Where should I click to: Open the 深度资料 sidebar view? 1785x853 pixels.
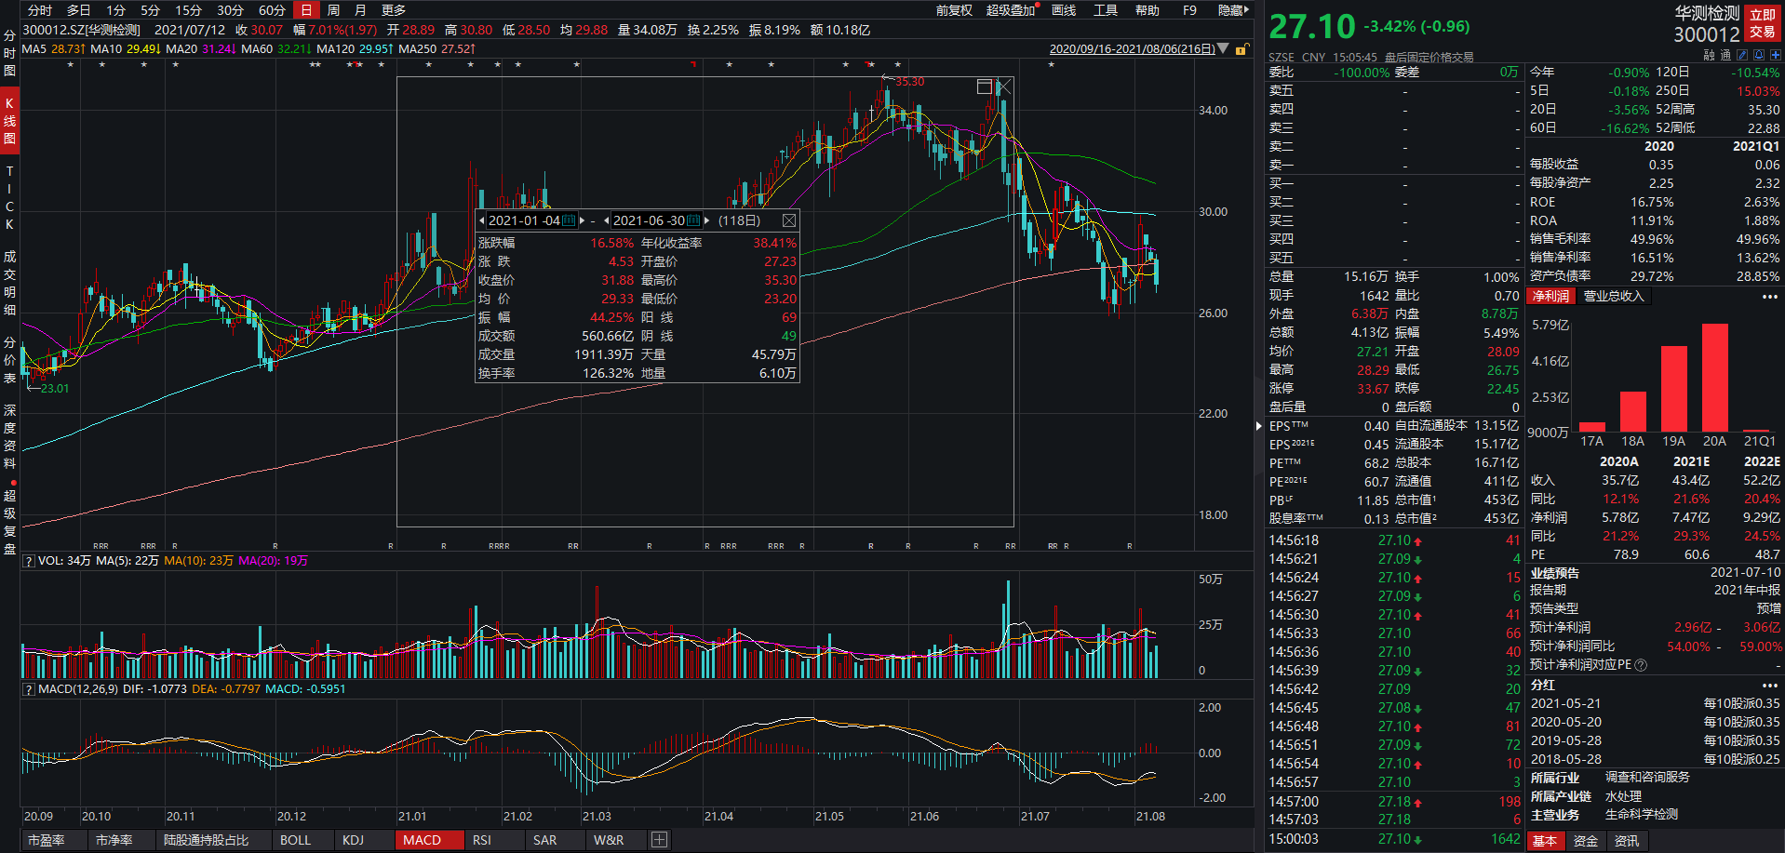[x=9, y=436]
